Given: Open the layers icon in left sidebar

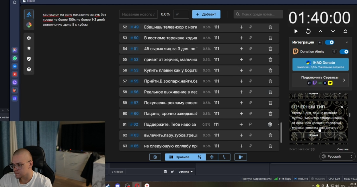Looking at the screenshot, I should [x=29, y=48].
